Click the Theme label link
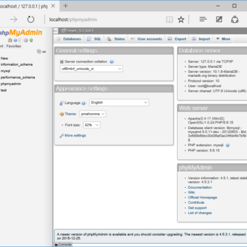 pos(70,114)
